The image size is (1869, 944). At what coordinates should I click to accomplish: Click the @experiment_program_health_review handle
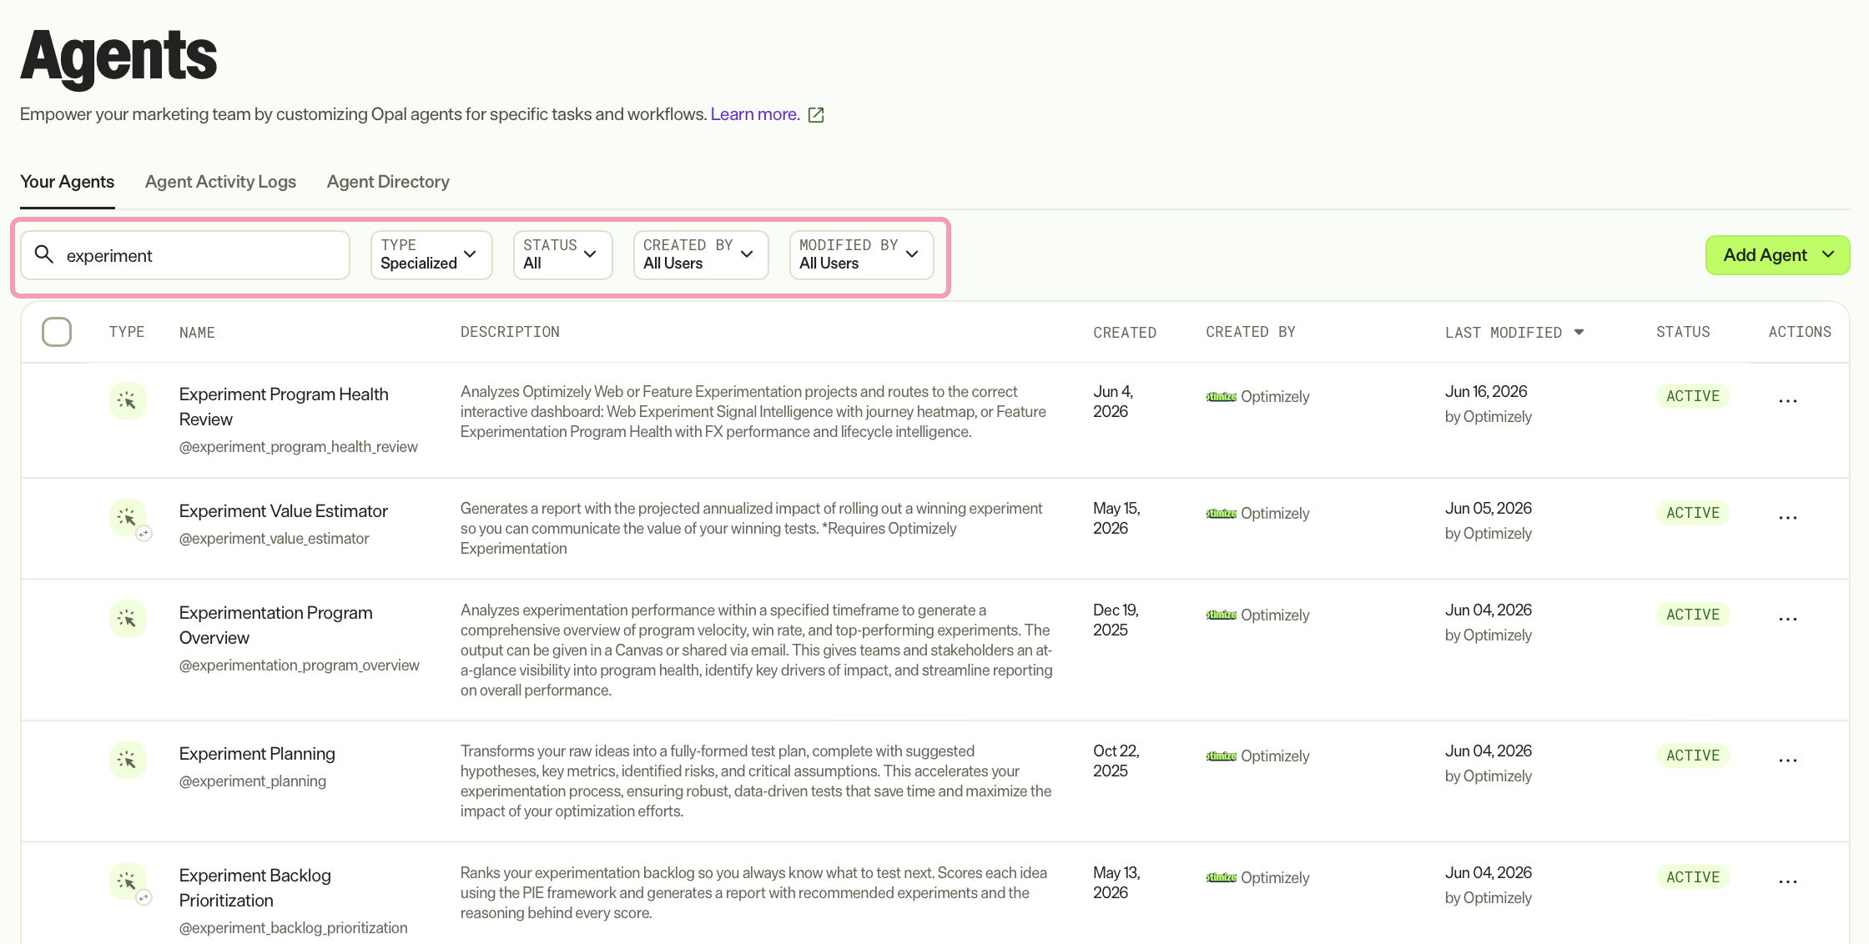coord(299,447)
